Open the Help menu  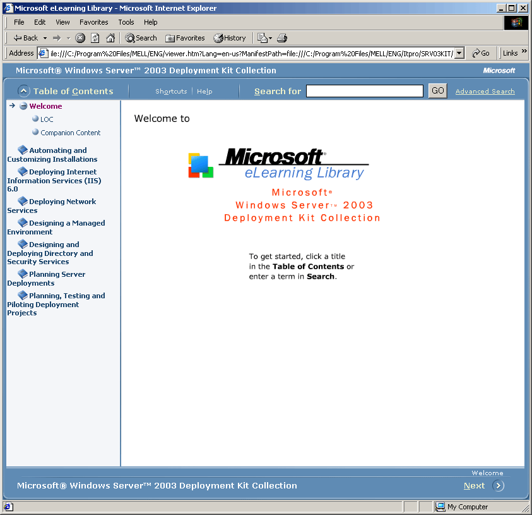point(150,22)
